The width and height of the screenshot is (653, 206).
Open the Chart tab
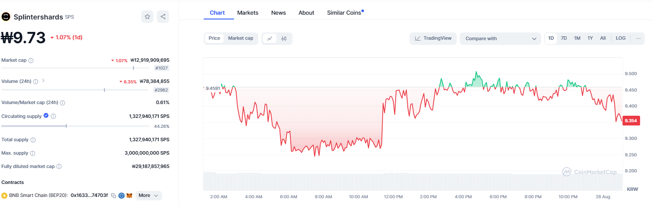pos(217,13)
